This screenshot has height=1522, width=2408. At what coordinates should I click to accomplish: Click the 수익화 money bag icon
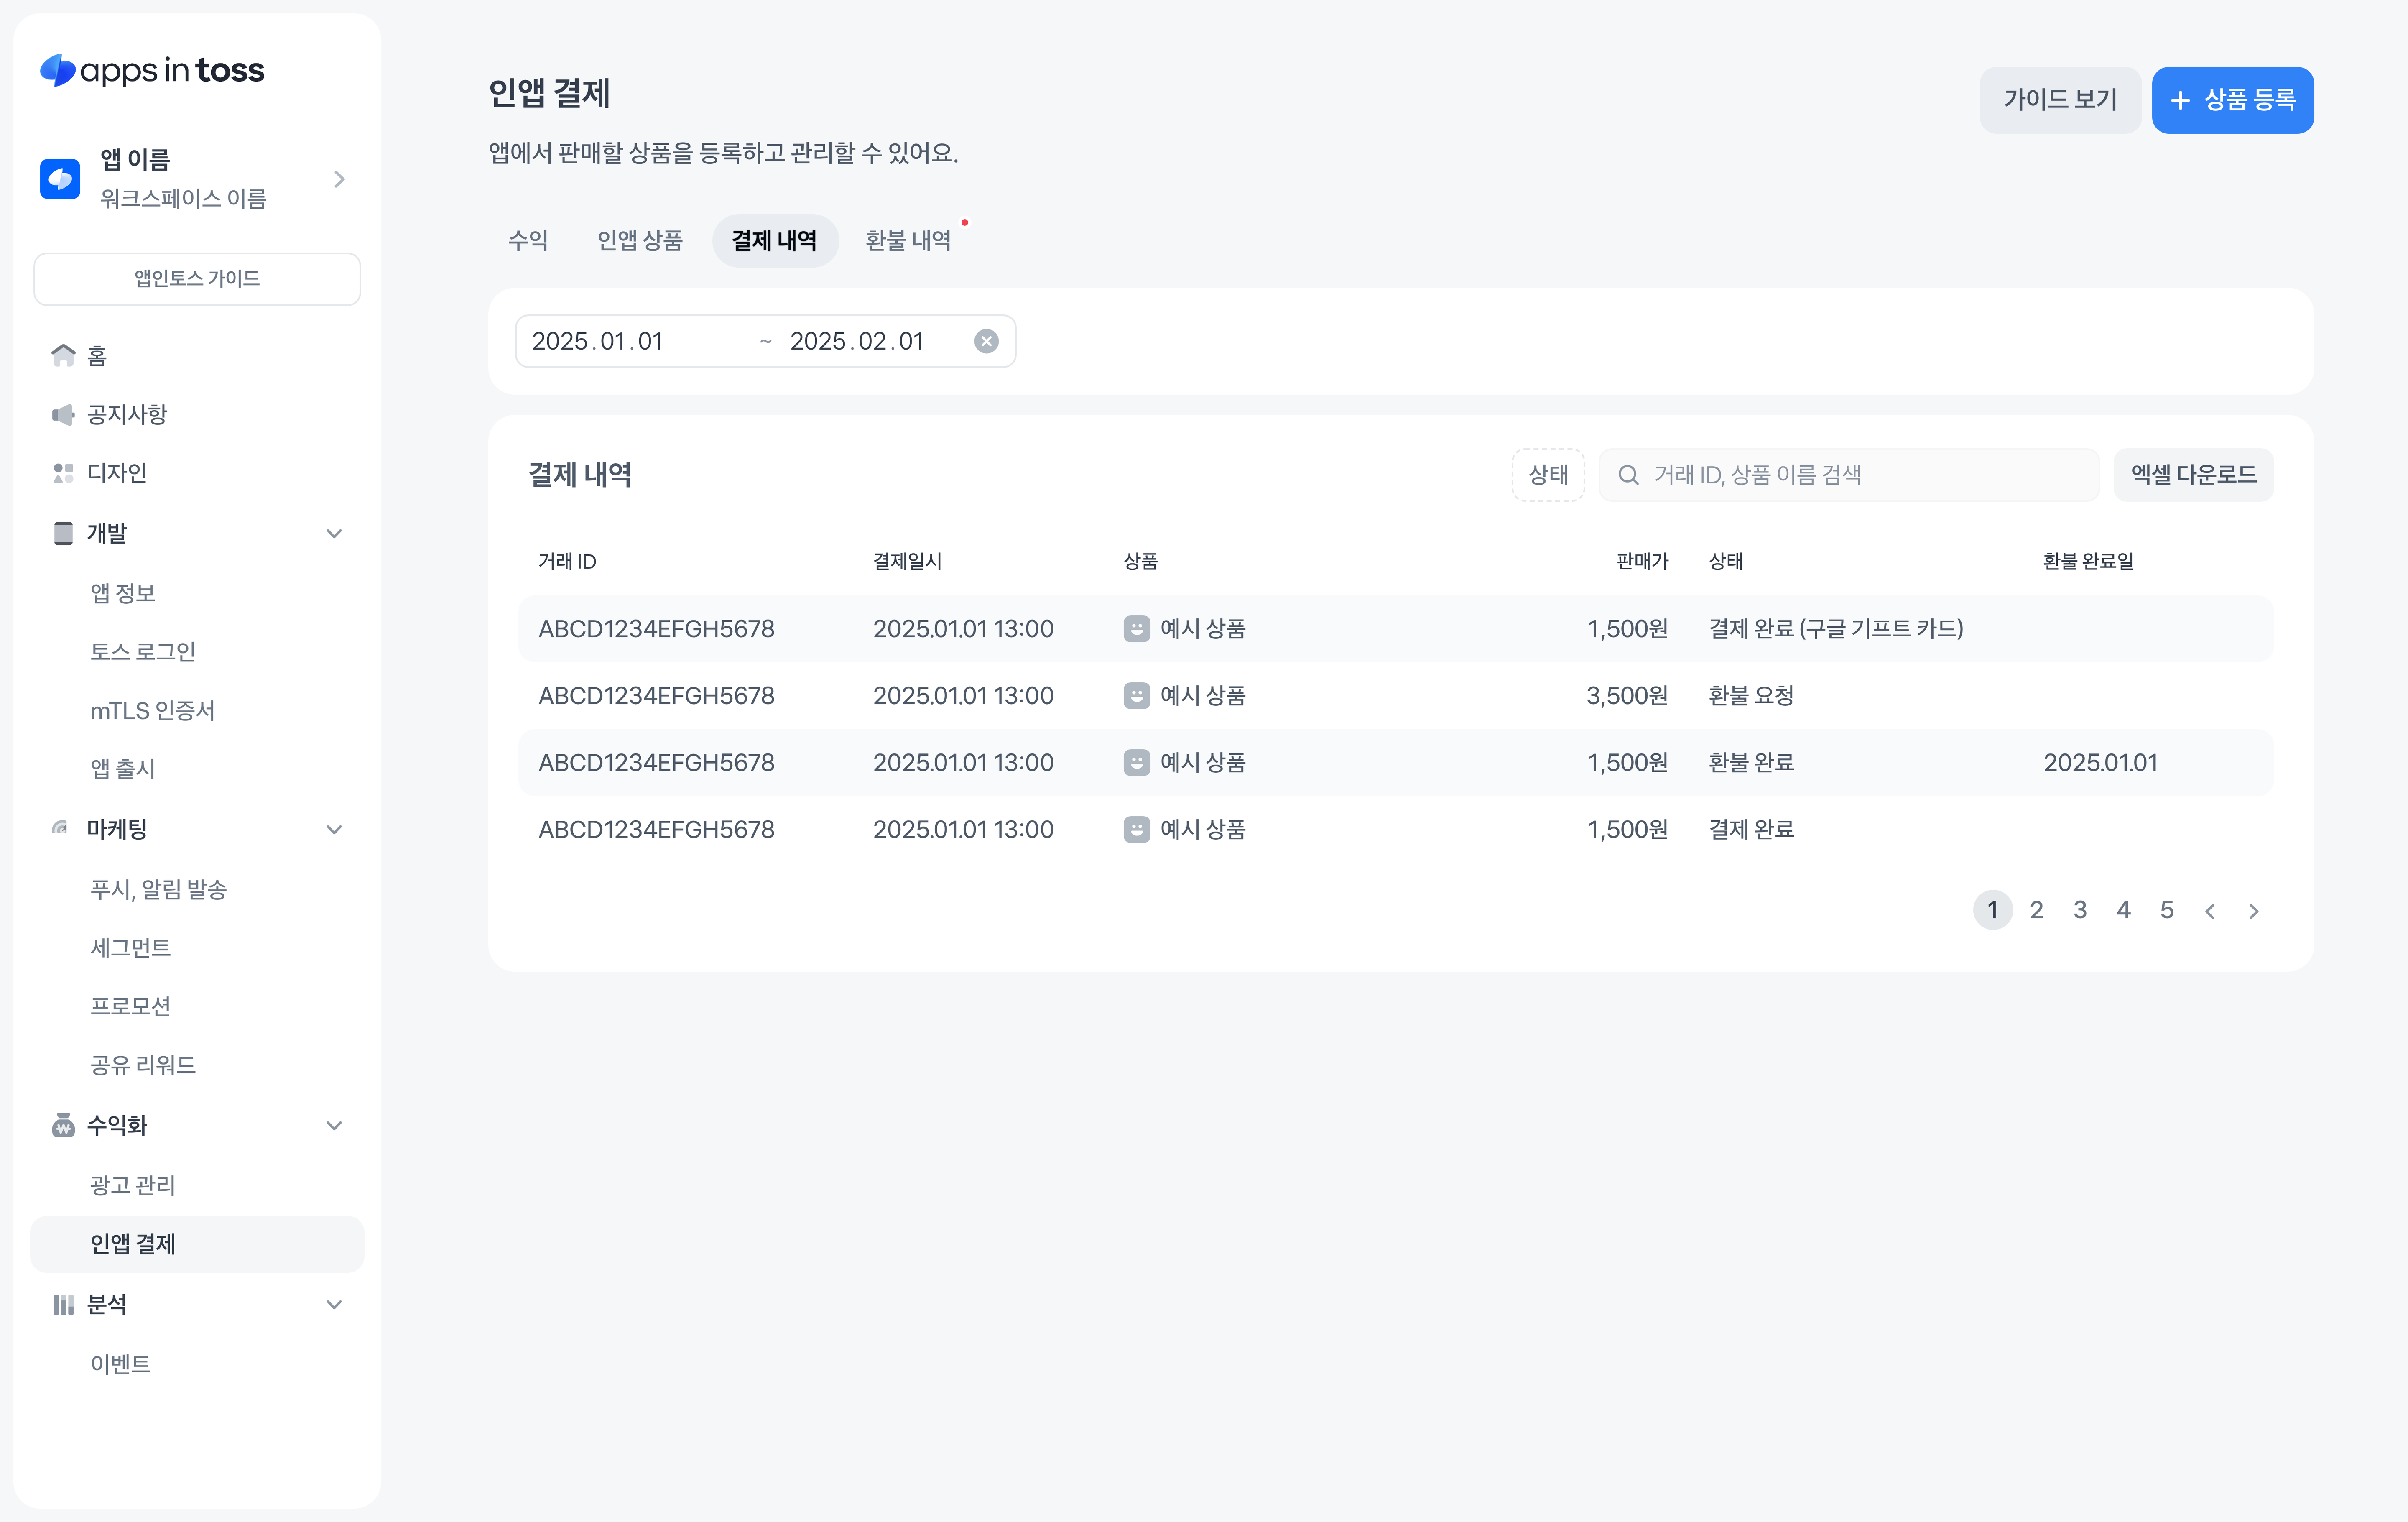[x=63, y=1125]
